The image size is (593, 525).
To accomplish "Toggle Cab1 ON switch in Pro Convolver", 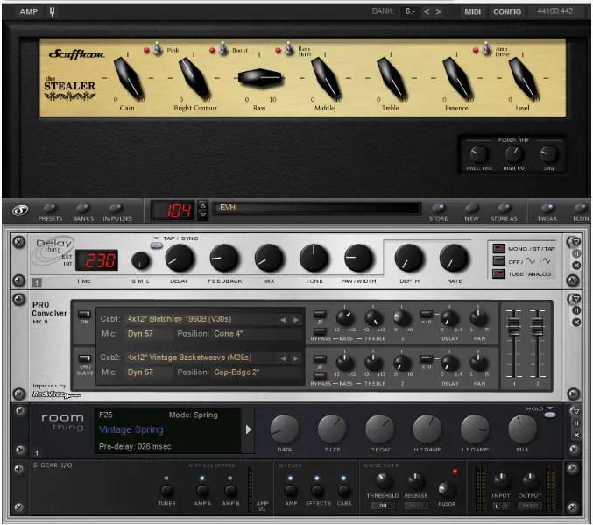I will (x=84, y=314).
